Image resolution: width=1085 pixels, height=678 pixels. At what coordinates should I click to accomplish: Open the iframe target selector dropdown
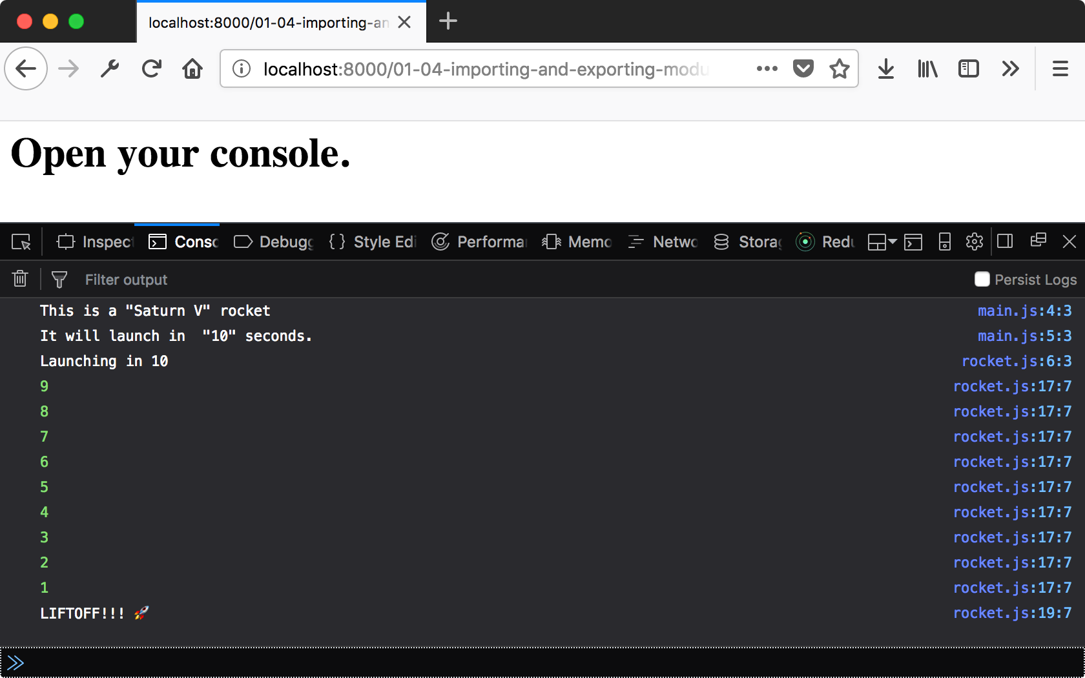tap(882, 242)
